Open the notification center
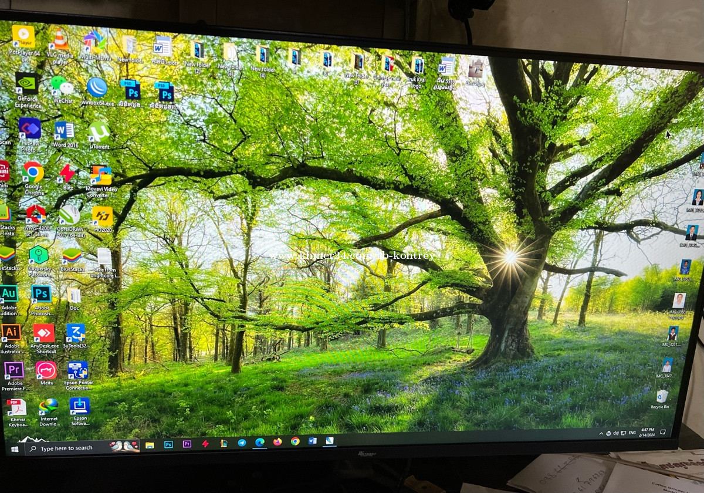 (663, 432)
